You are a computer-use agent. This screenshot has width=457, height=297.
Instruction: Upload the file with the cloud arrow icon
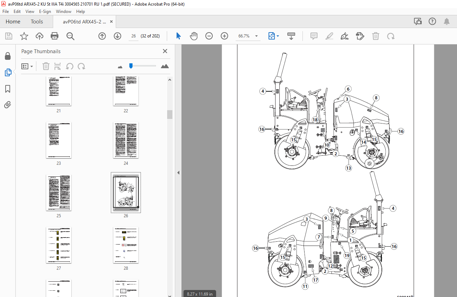(x=39, y=36)
